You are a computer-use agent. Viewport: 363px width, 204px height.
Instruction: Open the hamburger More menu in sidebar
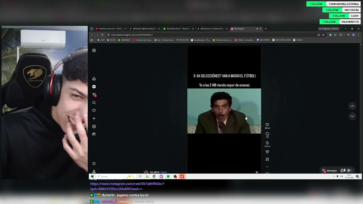94,163
